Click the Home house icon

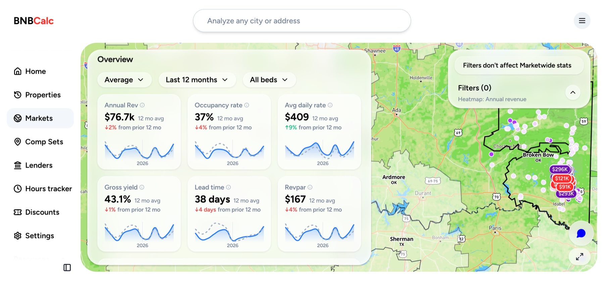18,71
